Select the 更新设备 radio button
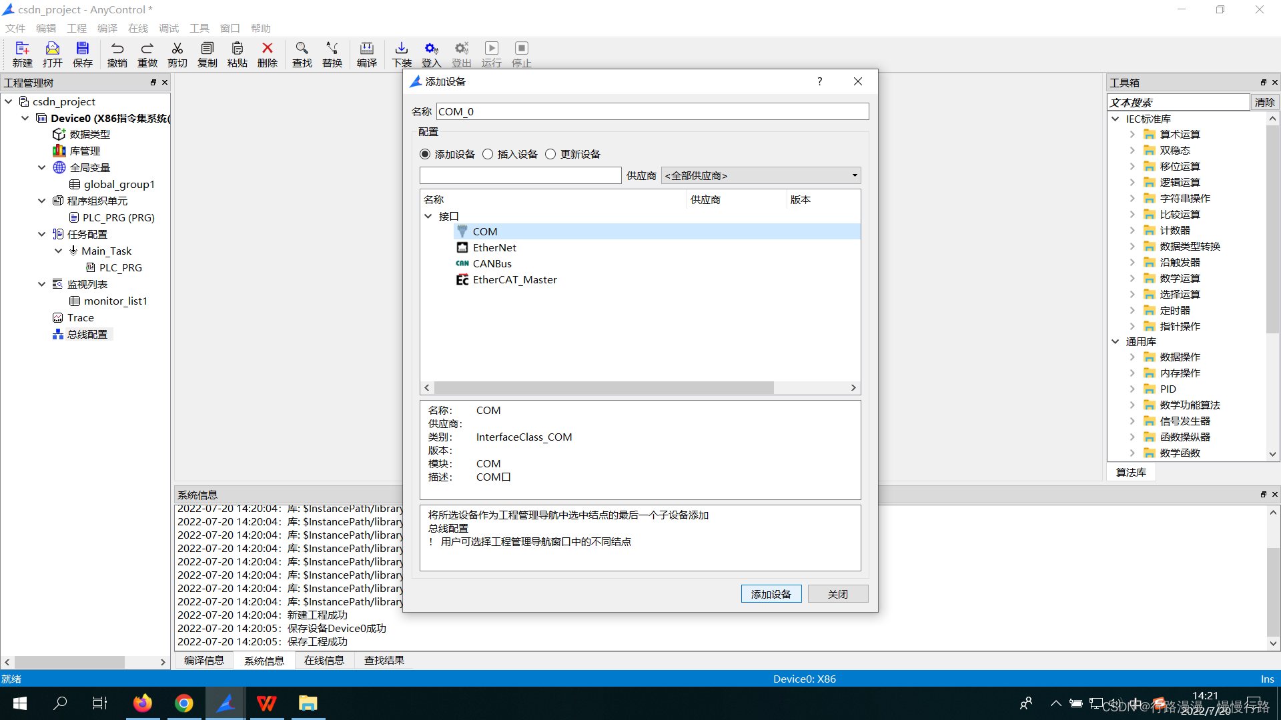 pyautogui.click(x=550, y=153)
